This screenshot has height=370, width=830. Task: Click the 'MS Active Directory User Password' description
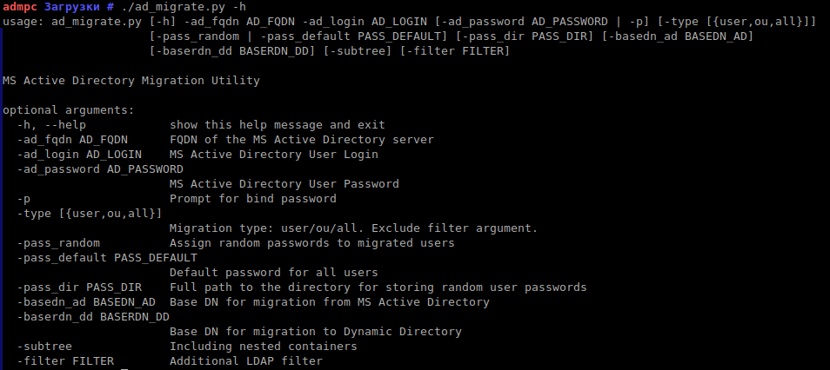click(284, 184)
